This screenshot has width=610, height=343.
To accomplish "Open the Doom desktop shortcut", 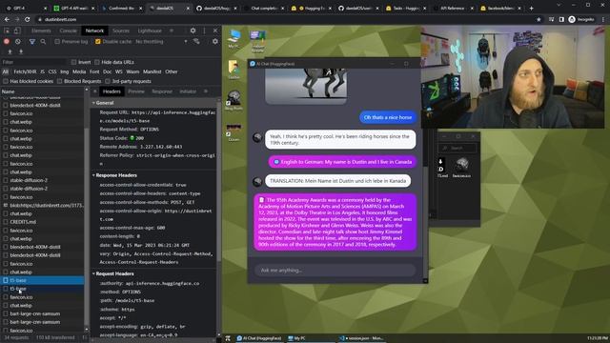I will pyautogui.click(x=234, y=132).
